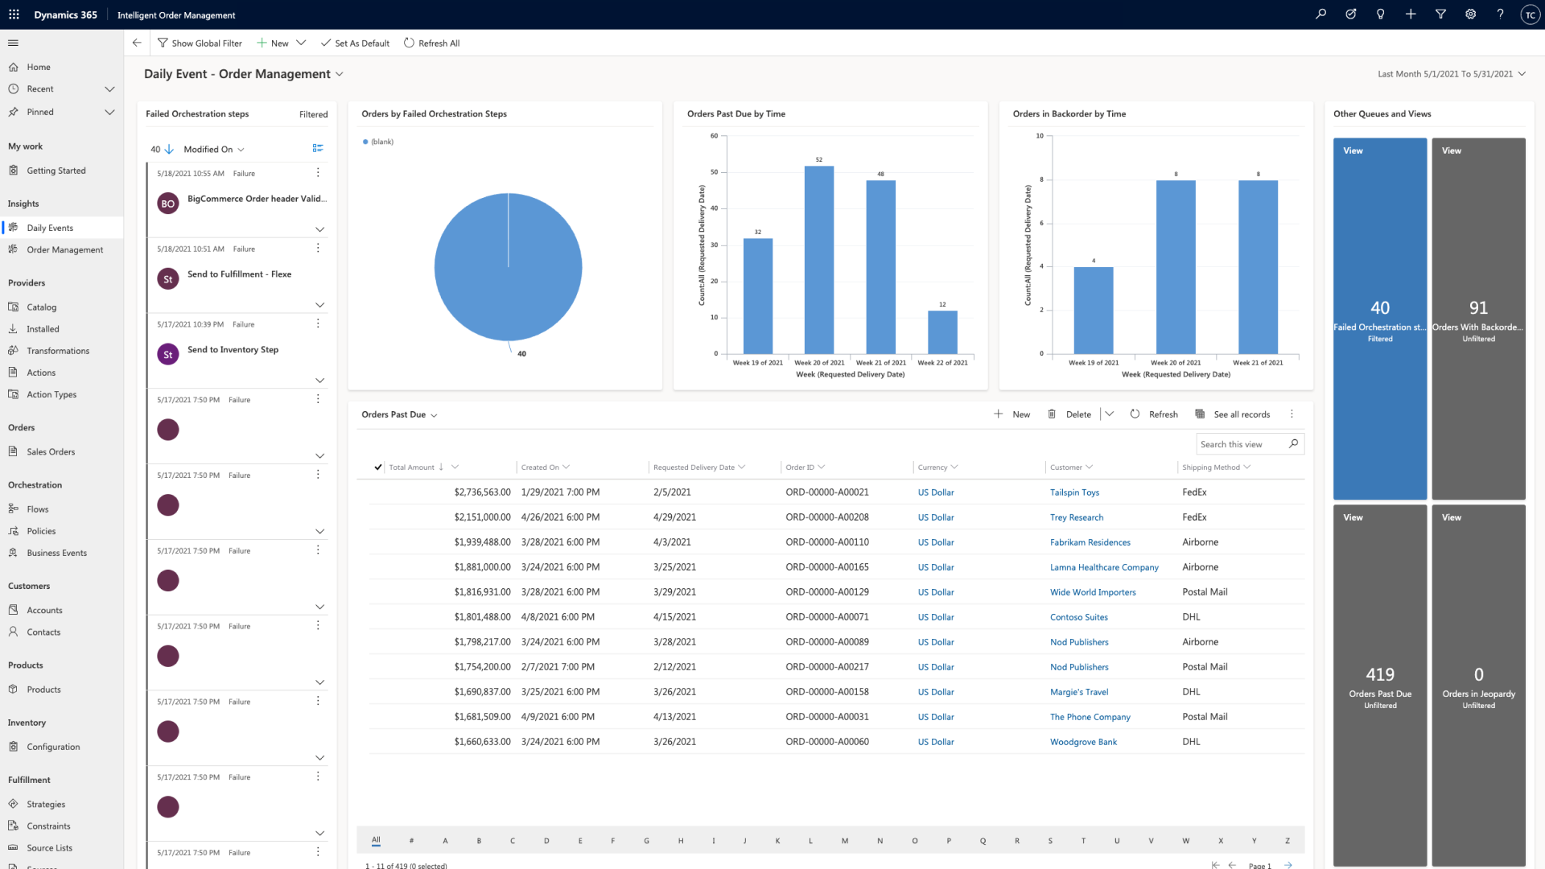
Task: Open the settings gear icon
Action: (x=1470, y=14)
